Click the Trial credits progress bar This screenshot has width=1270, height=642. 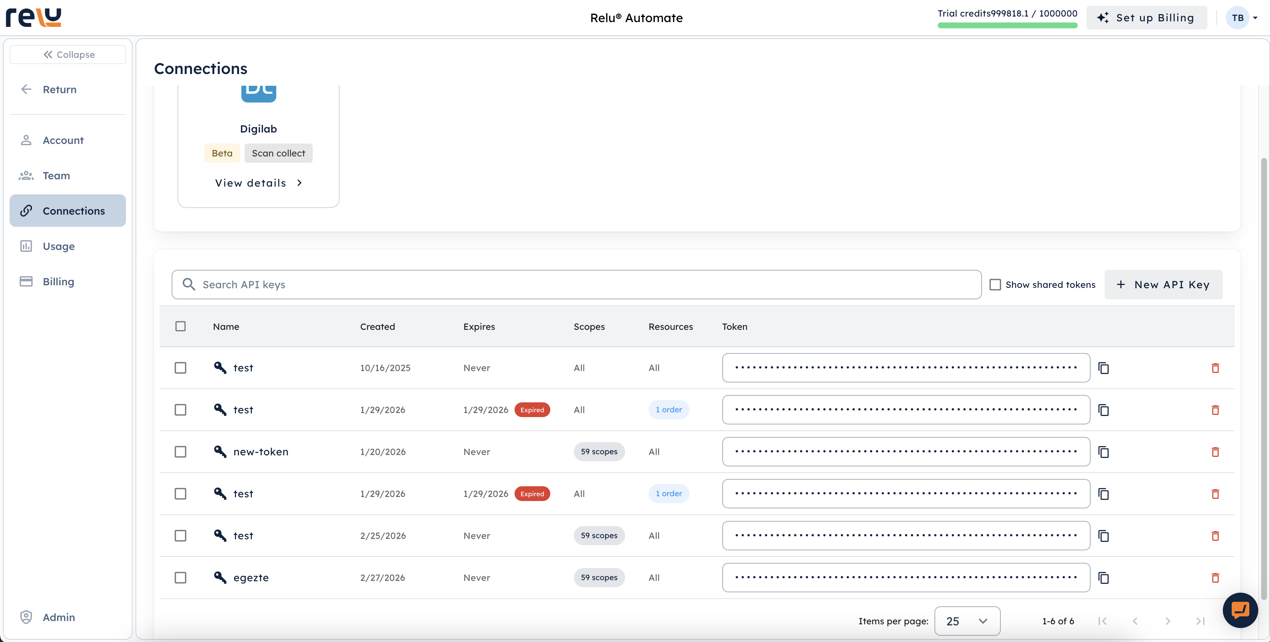(x=1007, y=26)
